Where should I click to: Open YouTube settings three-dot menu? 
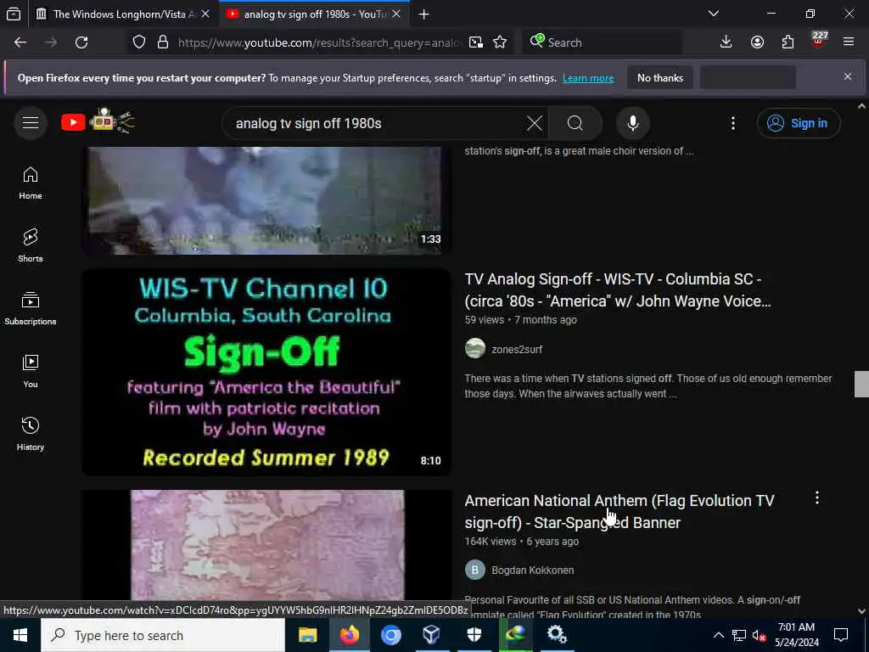(x=732, y=123)
